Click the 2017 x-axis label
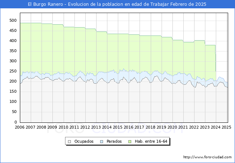235x163 pixels. click(140, 127)
